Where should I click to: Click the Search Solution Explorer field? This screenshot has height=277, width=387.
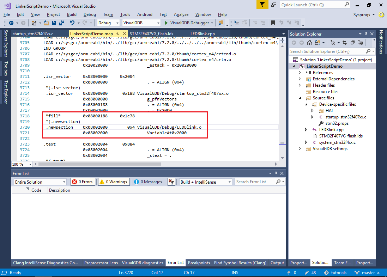point(327,51)
